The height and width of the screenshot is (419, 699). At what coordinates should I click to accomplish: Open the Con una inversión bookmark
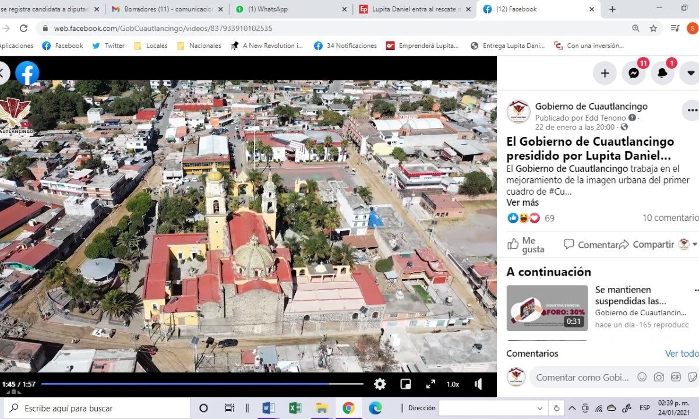tap(589, 45)
